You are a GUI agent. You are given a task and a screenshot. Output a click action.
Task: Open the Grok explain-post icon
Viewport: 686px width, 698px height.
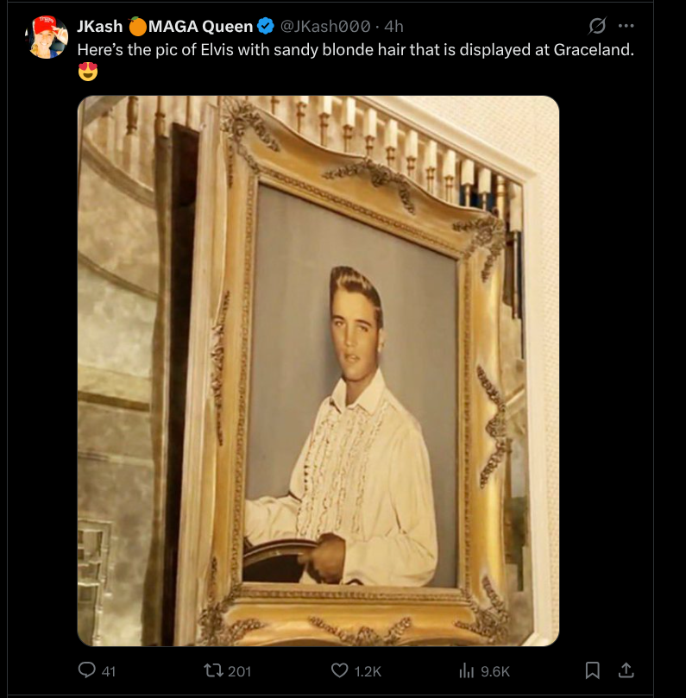pyautogui.click(x=595, y=26)
